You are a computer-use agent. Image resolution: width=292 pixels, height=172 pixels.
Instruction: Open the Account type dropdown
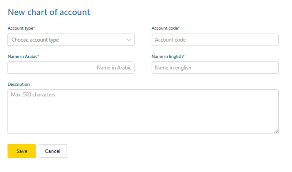(x=71, y=40)
